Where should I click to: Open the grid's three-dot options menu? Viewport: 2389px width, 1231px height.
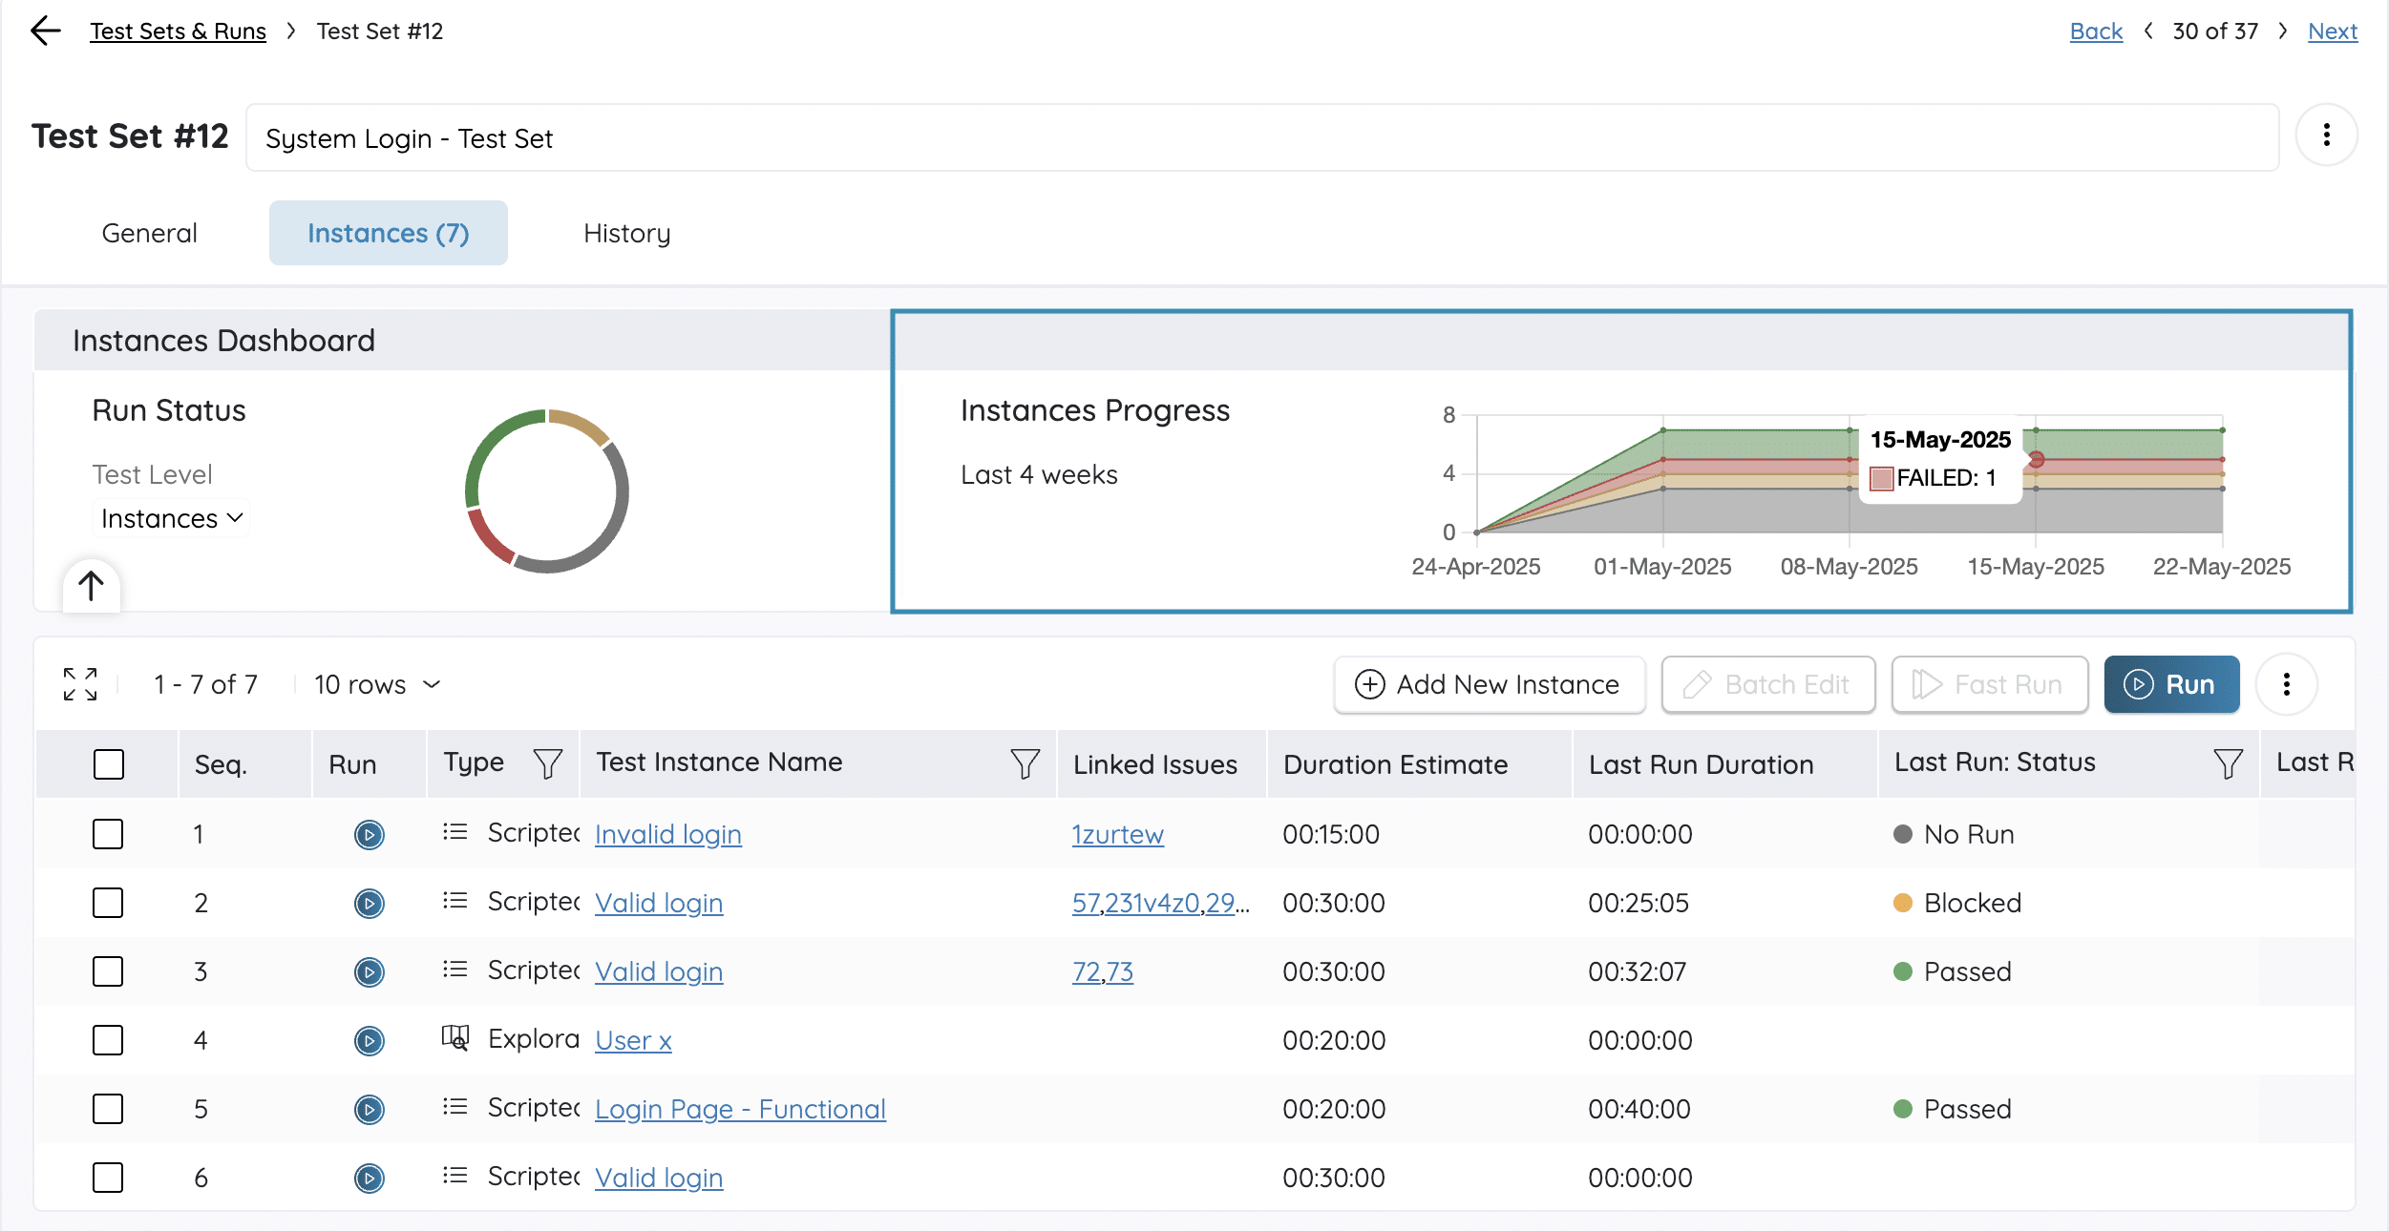coord(2286,684)
